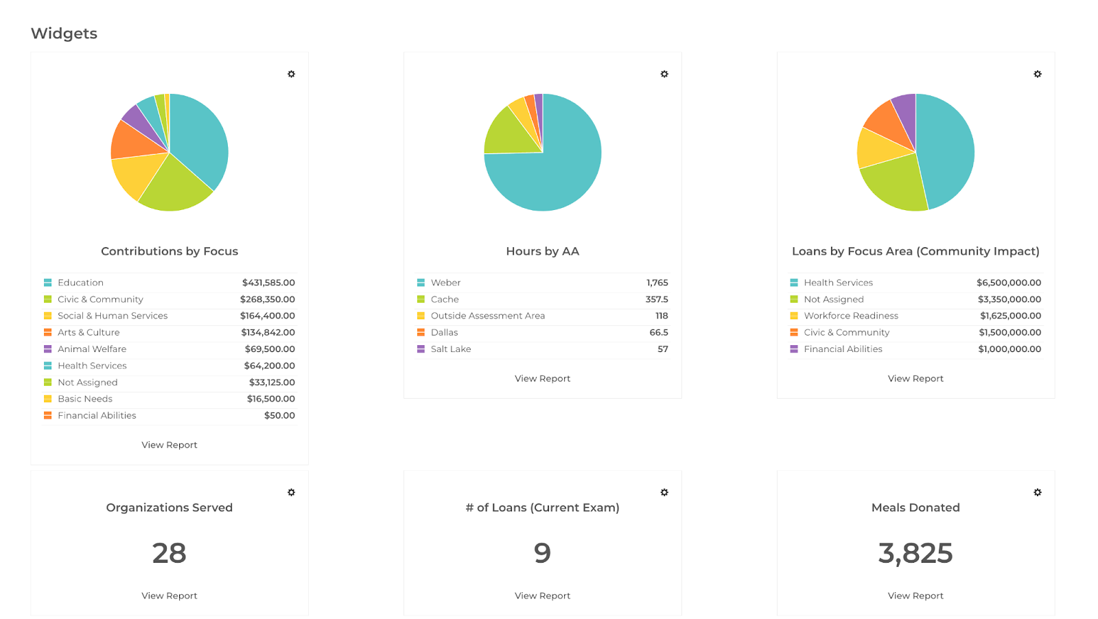Click the $50.00 Financial Abilities amount
Image resolution: width=1098 pixels, height=619 pixels.
click(x=279, y=415)
